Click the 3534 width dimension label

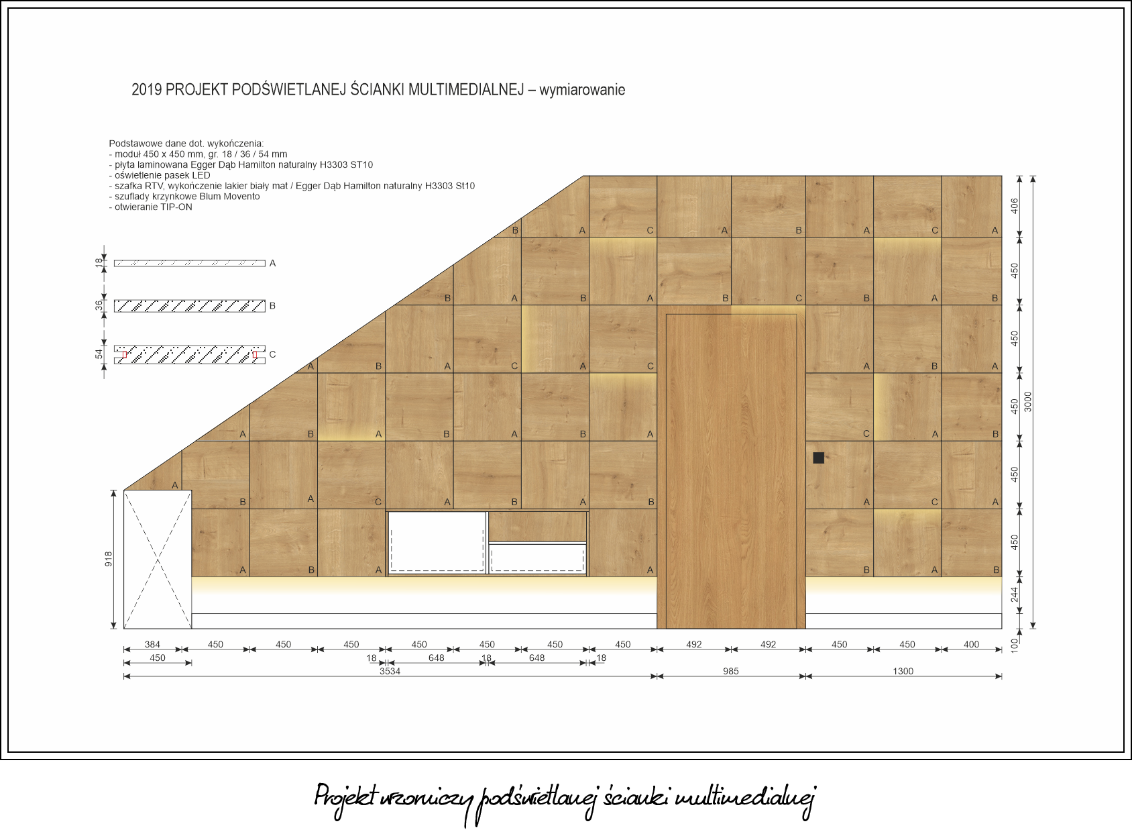coord(390,671)
